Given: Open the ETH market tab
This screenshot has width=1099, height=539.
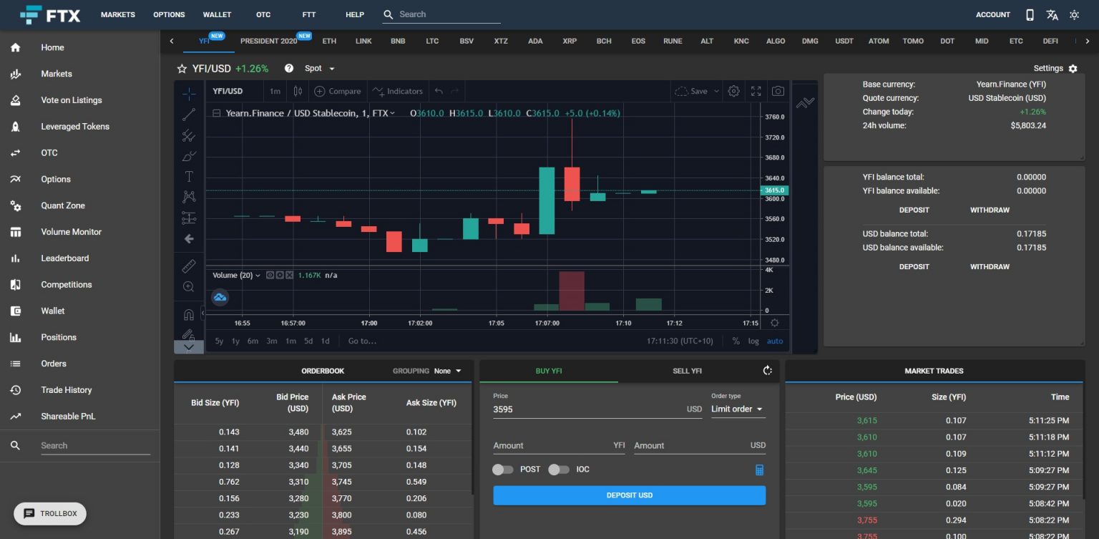Looking at the screenshot, I should tap(328, 41).
